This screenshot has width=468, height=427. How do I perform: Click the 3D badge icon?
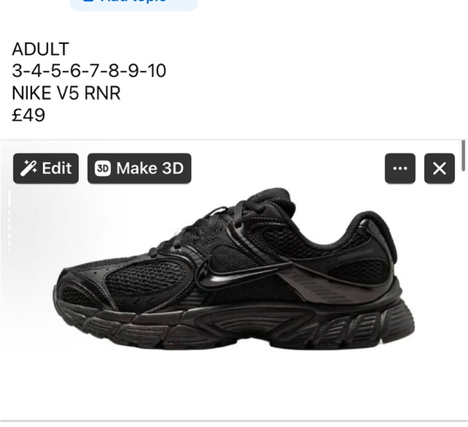[102, 168]
